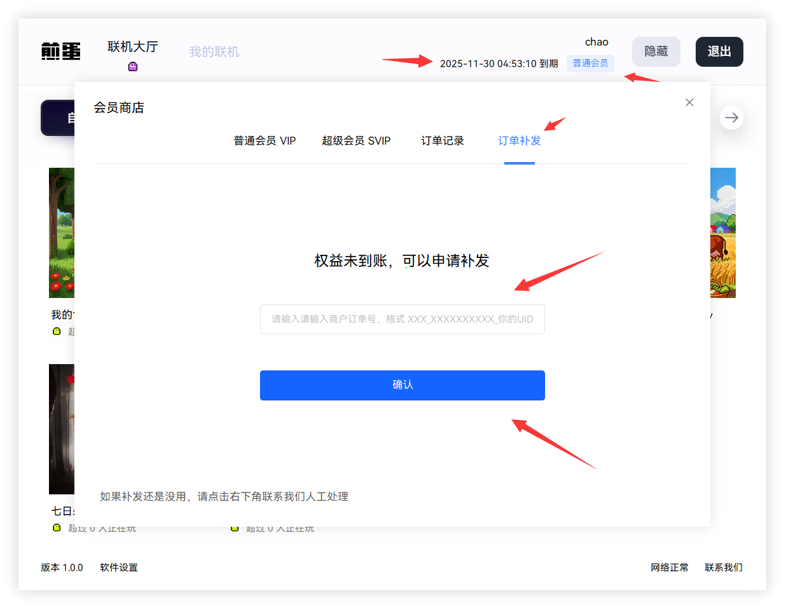This screenshot has height=610, width=786.
Task: Select the 订单补发 tab
Action: pyautogui.click(x=519, y=140)
